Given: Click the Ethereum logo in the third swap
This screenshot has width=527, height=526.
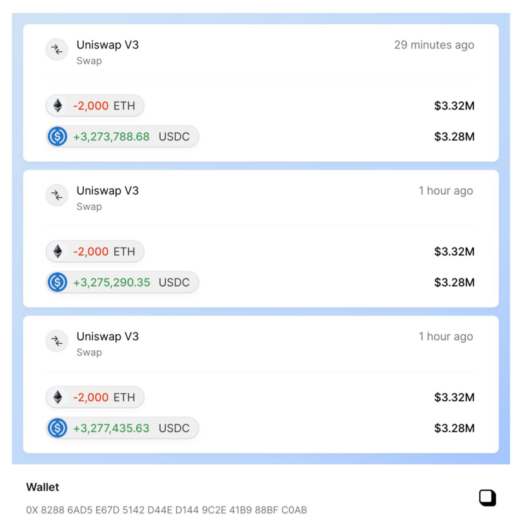Looking at the screenshot, I should pos(58,397).
